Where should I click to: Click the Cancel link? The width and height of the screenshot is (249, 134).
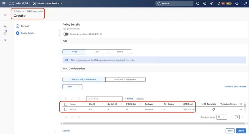pos(66,131)
